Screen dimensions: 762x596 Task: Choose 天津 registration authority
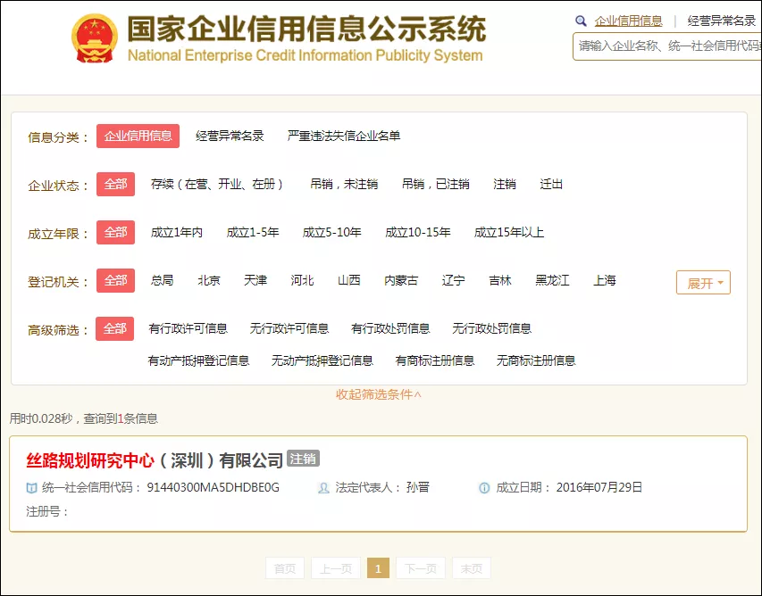255,280
